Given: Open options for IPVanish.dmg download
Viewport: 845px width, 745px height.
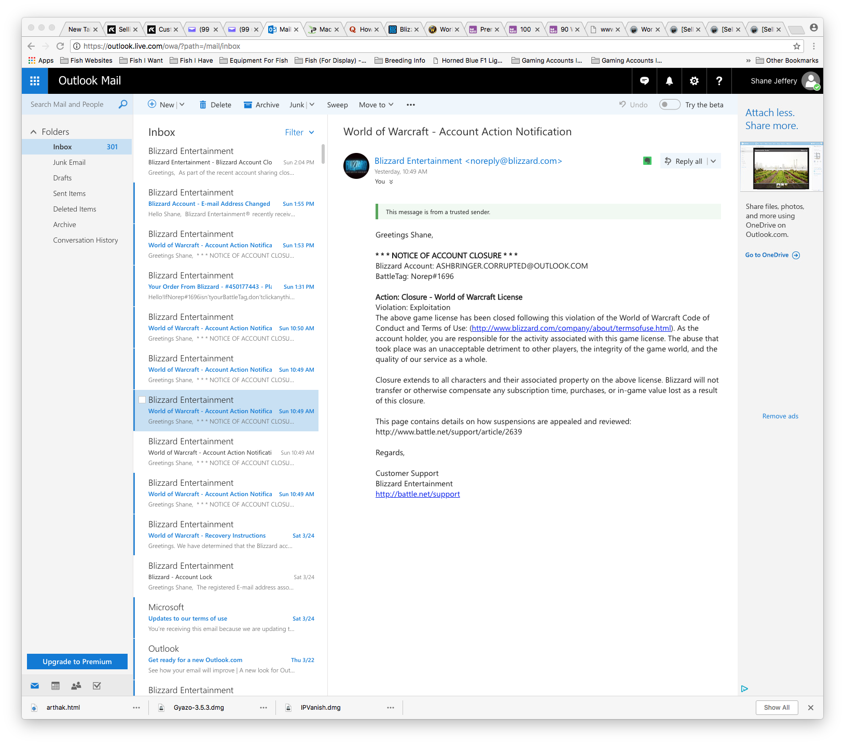Looking at the screenshot, I should (x=391, y=708).
